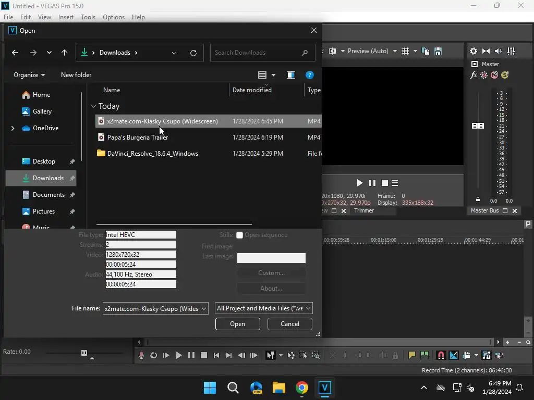534x400 pixels.
Task: Click the Open button
Action: [238, 324]
